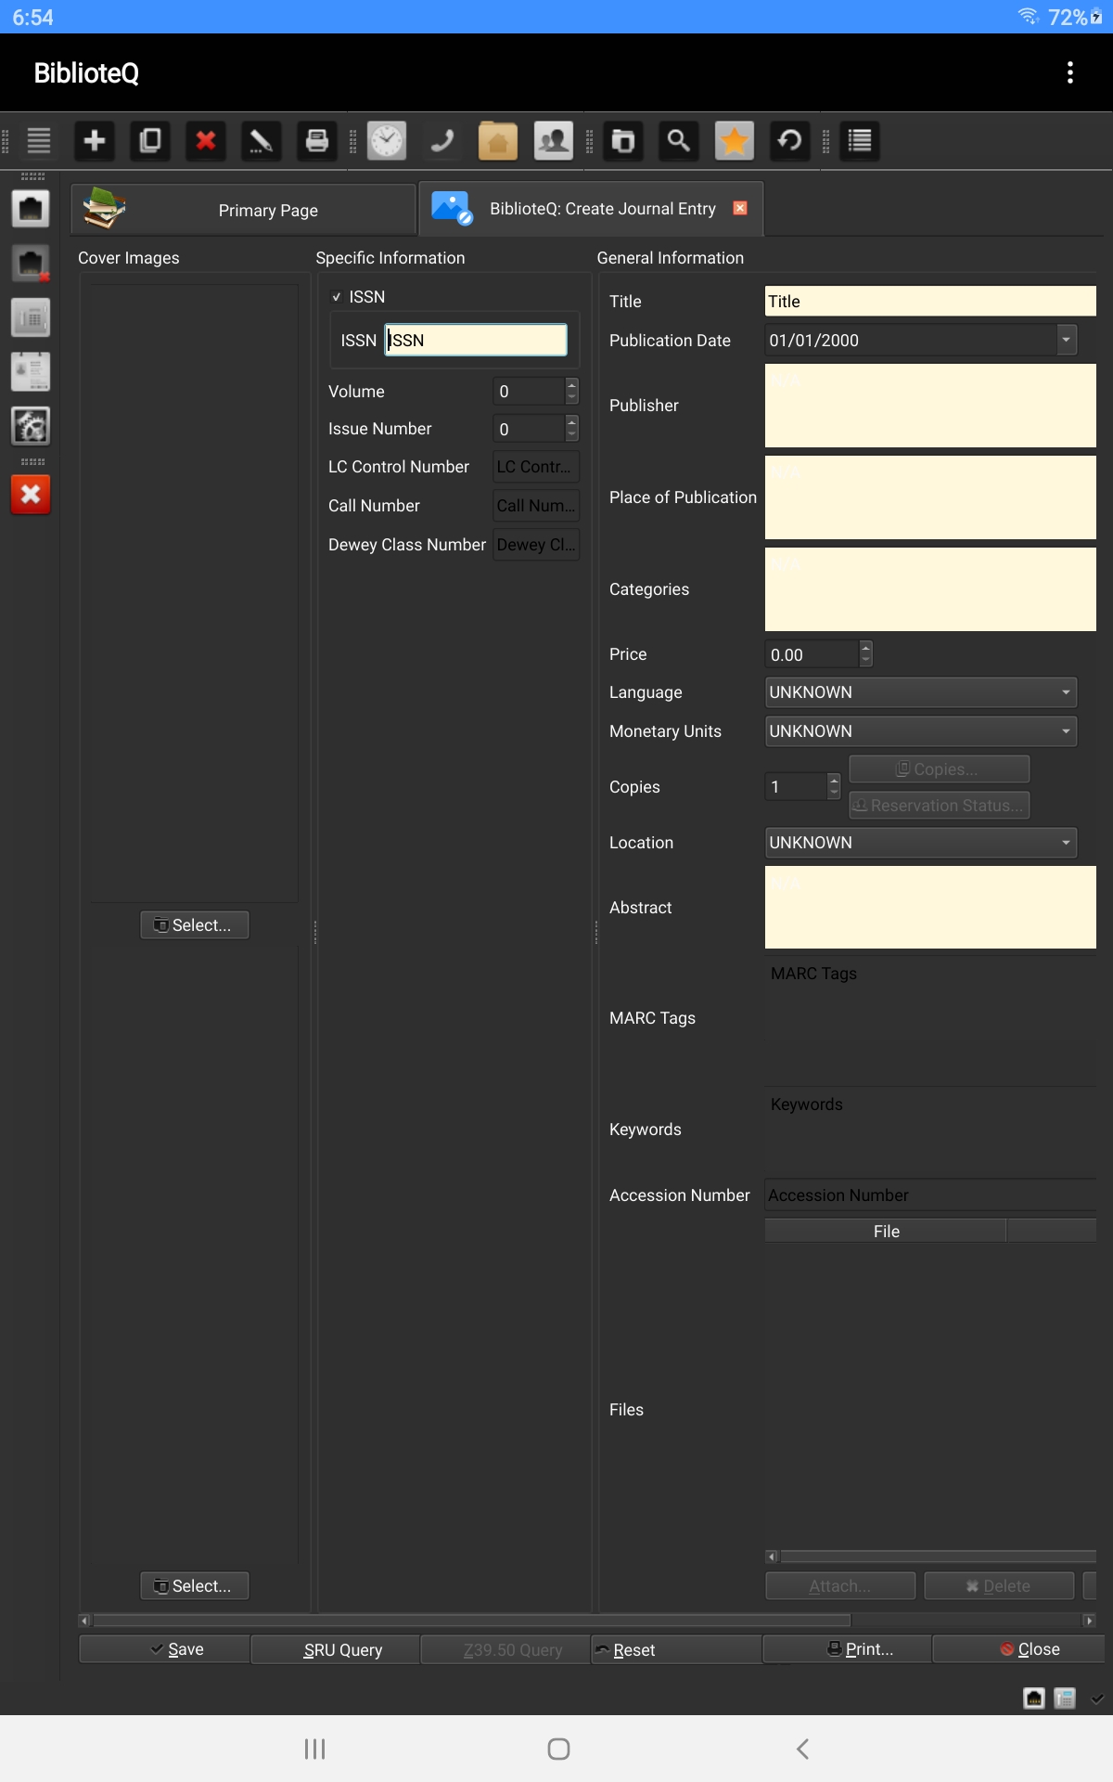This screenshot has height=1782, width=1113.
Task: Click the check-in hook icon
Action: pyautogui.click(x=442, y=141)
